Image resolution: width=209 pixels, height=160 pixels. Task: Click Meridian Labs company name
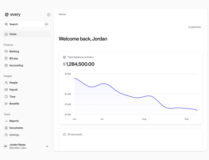tap(18, 148)
